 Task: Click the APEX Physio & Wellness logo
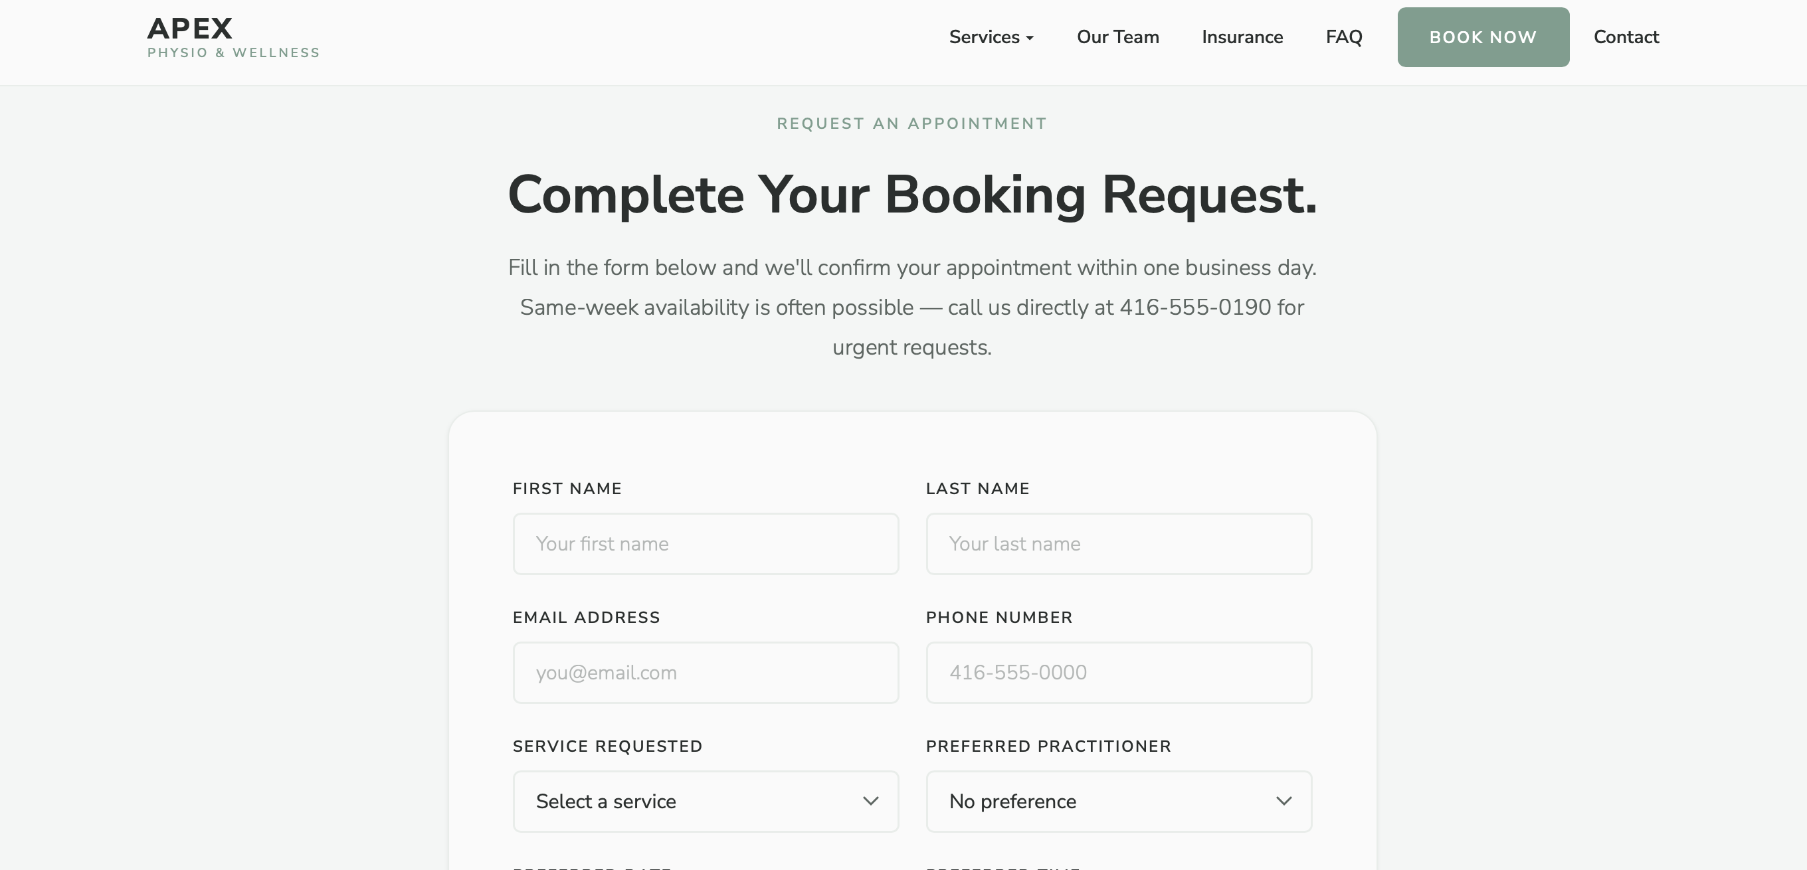click(x=233, y=37)
